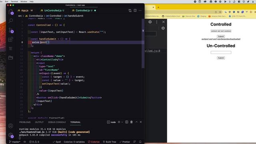The height and width of the screenshot is (144, 256).
Task: Bookmark this page with the star icon
Action: (x=220, y=12)
